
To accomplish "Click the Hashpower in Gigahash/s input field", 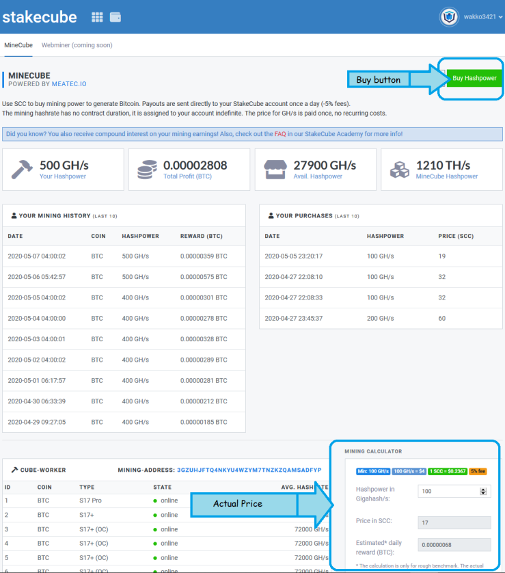I will (x=454, y=491).
